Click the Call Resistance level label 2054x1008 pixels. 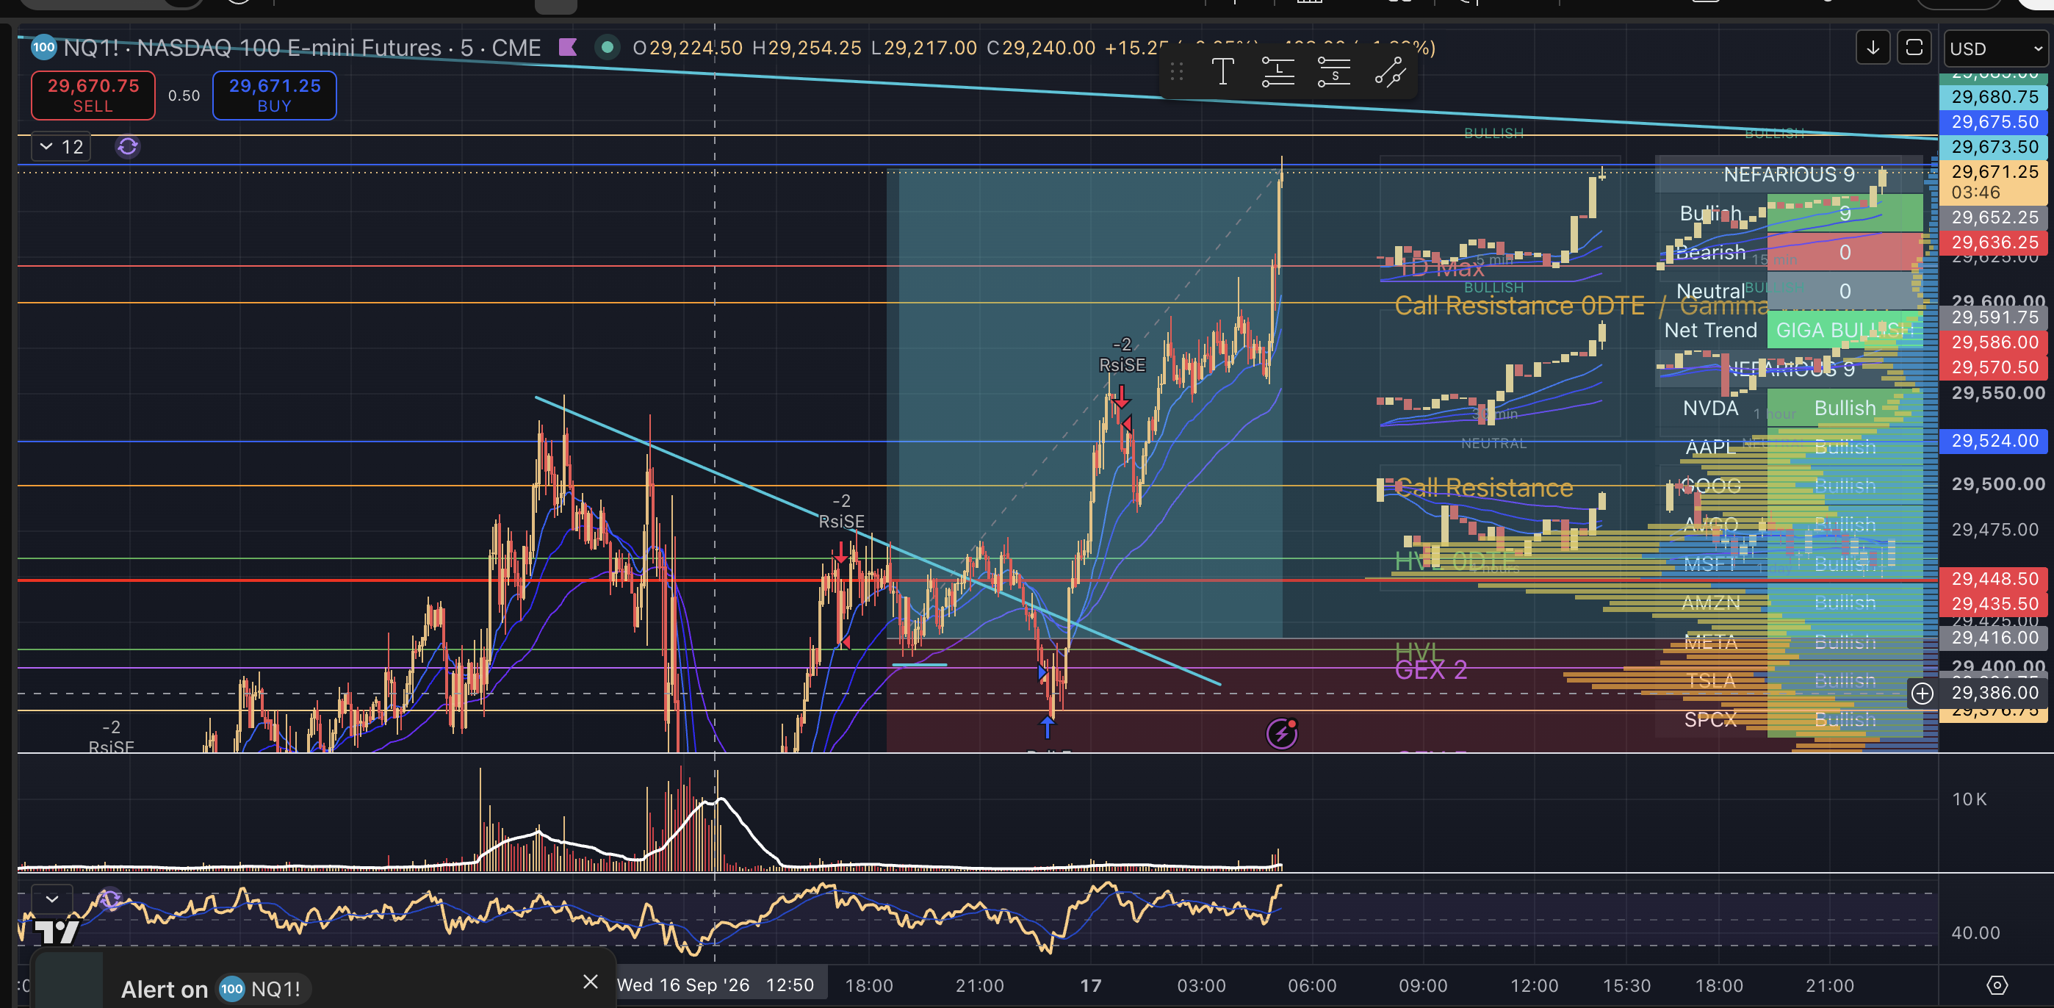[1485, 487]
